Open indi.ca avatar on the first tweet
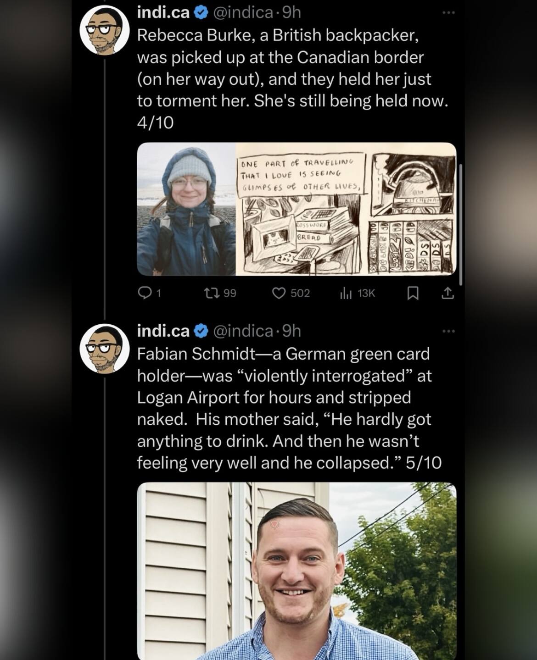 click(105, 31)
